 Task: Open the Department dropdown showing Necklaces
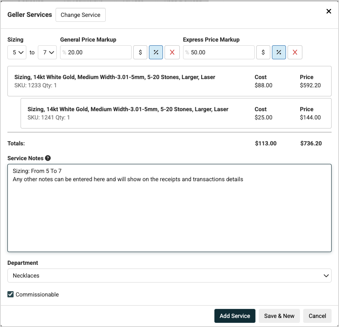pyautogui.click(x=169, y=276)
